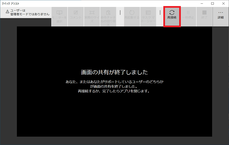Minimize the クイック アシスト window
Image resolution: width=229 pixels, height=145 pixels.
[x=202, y=3]
